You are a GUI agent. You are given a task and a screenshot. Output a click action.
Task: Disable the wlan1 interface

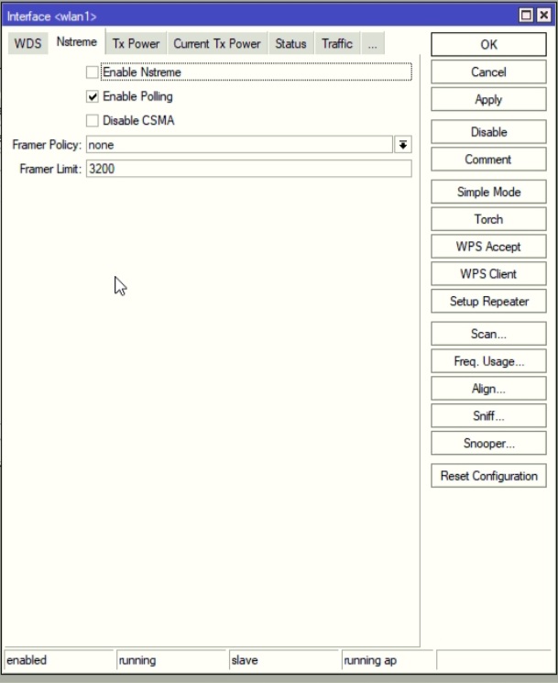click(488, 132)
